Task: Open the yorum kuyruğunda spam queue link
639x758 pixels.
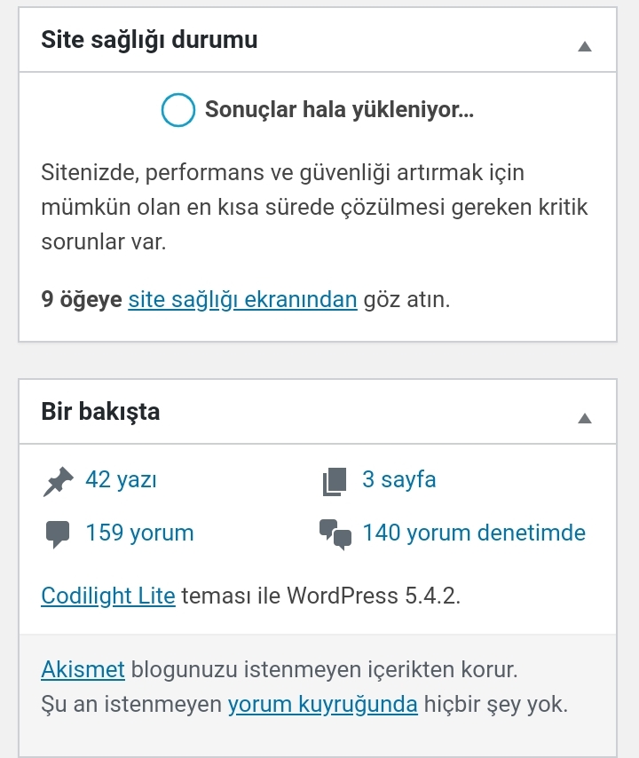Action: [323, 705]
